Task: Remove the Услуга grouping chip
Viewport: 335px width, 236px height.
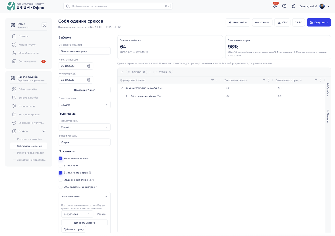Action: [170, 72]
